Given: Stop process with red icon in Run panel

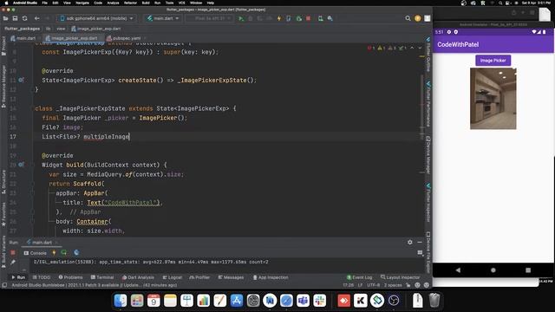Looking at the screenshot, I should (x=13, y=253).
